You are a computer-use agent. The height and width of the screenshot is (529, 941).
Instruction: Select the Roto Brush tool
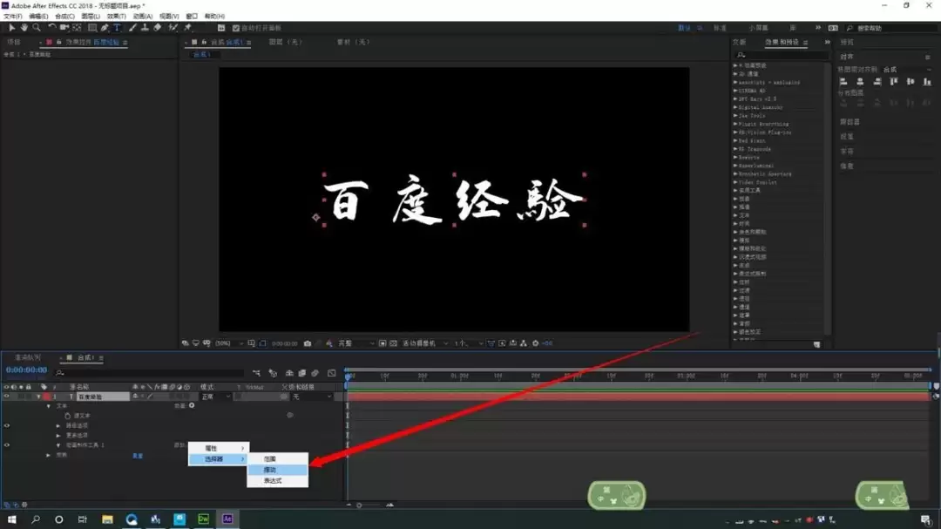pos(173,28)
